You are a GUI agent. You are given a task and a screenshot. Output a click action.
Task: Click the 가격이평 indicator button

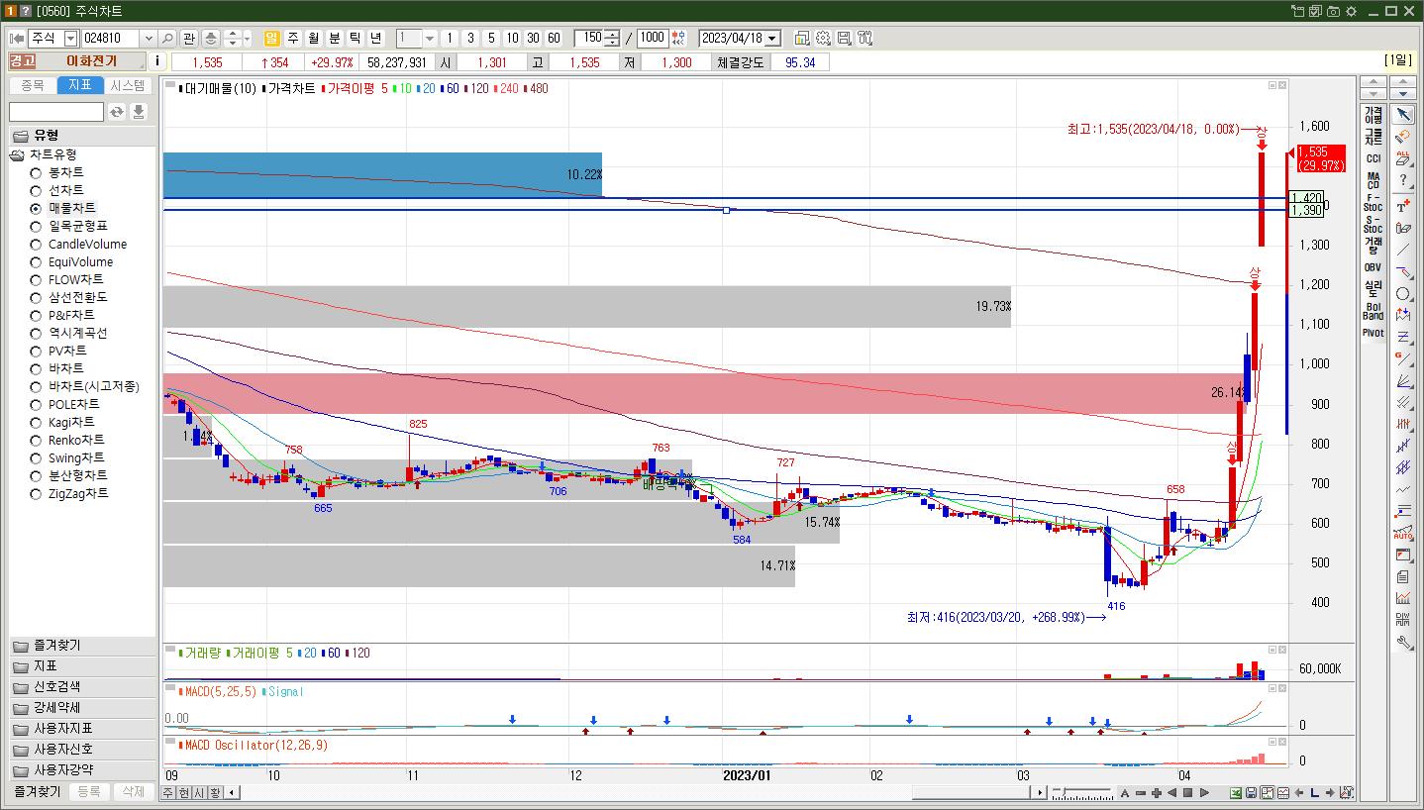point(1373,114)
